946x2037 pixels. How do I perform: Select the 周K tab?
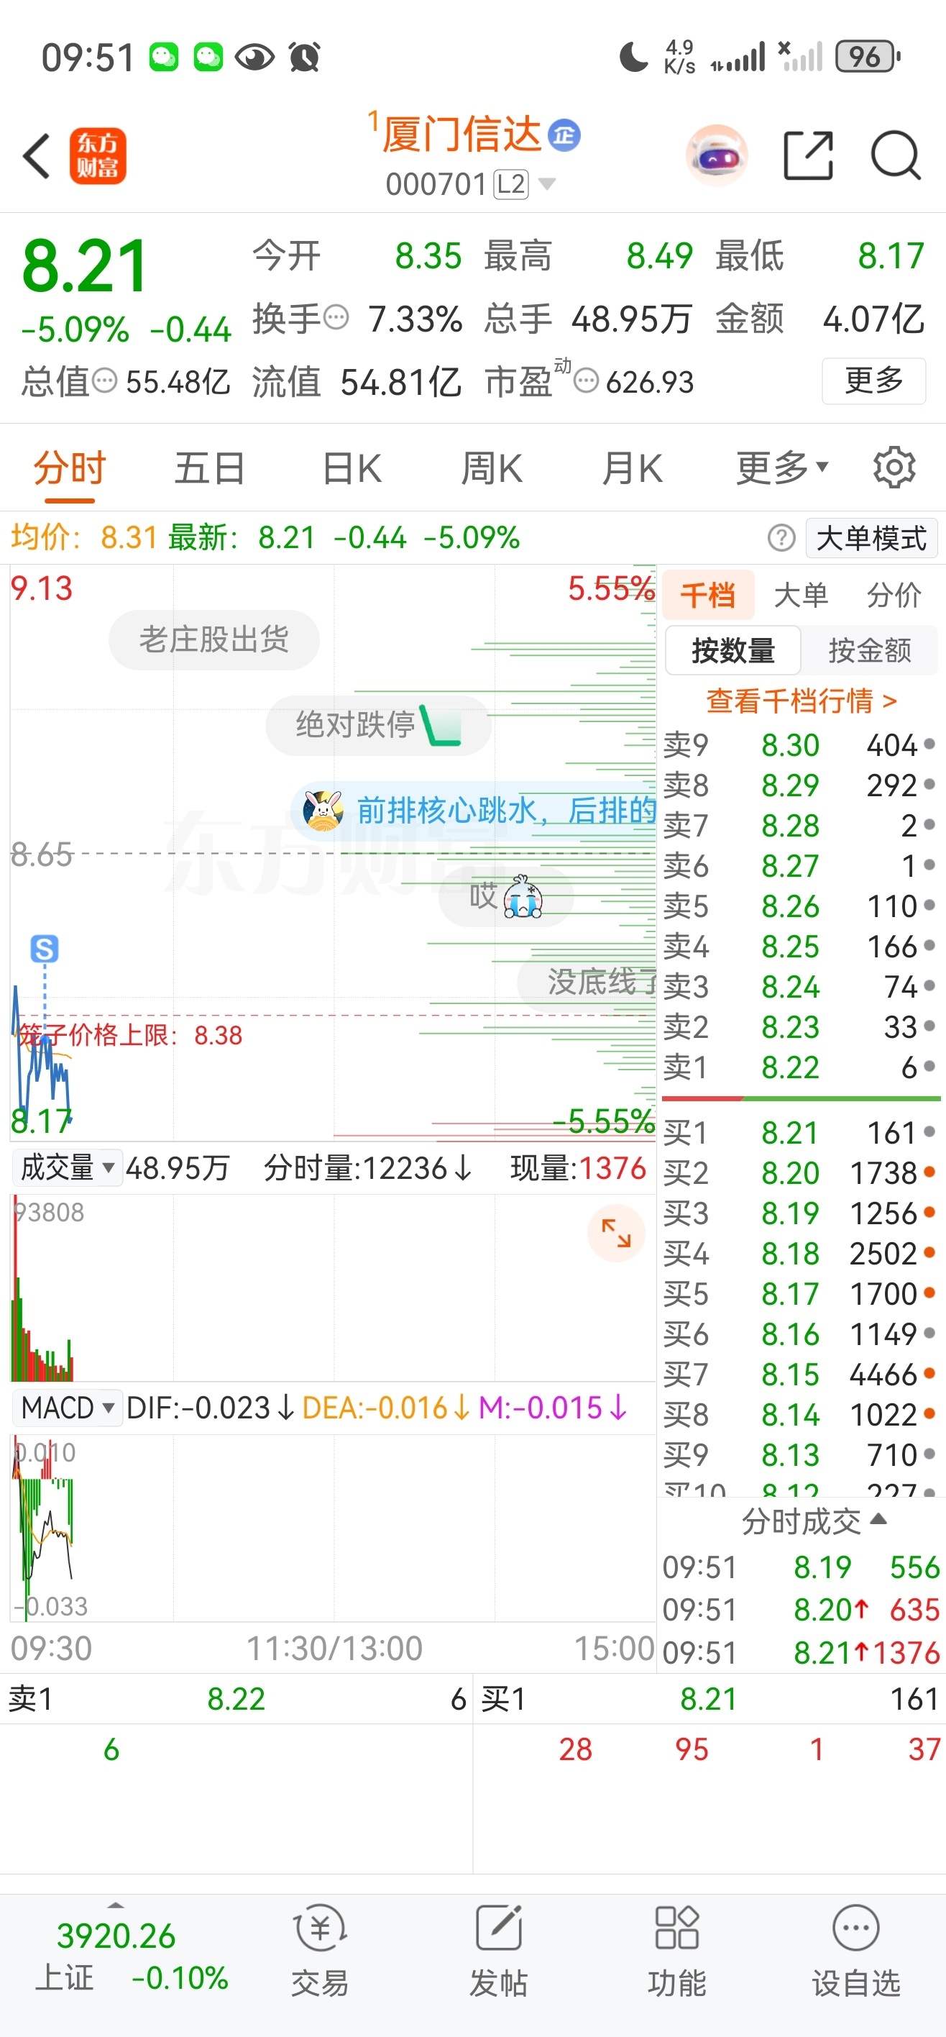pos(492,468)
